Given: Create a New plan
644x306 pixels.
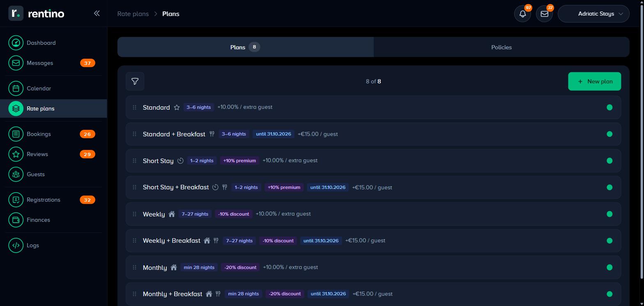Looking at the screenshot, I should 594,81.
